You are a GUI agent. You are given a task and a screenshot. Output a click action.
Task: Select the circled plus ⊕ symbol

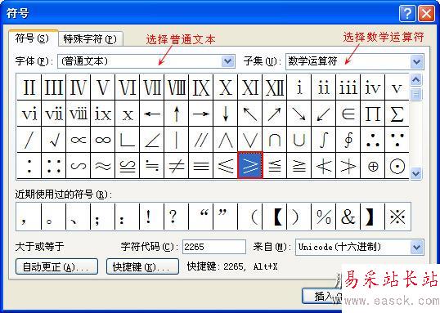tap(373, 165)
